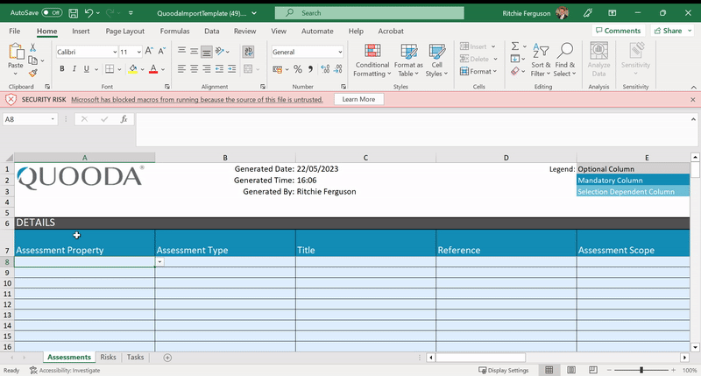
Task: Toggle Align Right
Action: click(207, 69)
